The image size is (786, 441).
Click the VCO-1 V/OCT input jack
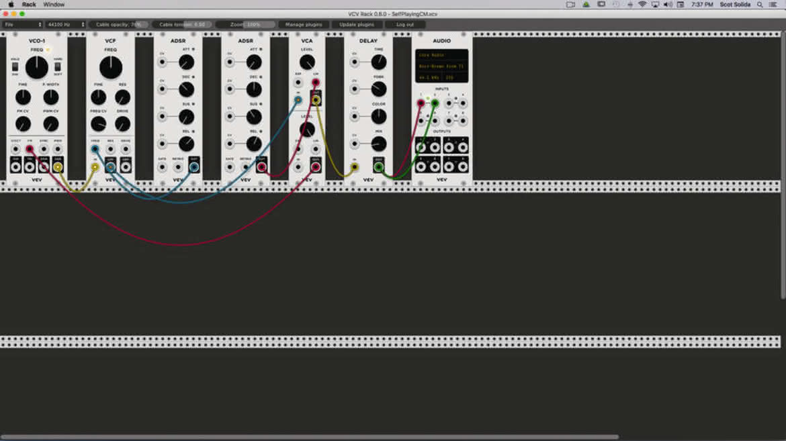[15, 149]
